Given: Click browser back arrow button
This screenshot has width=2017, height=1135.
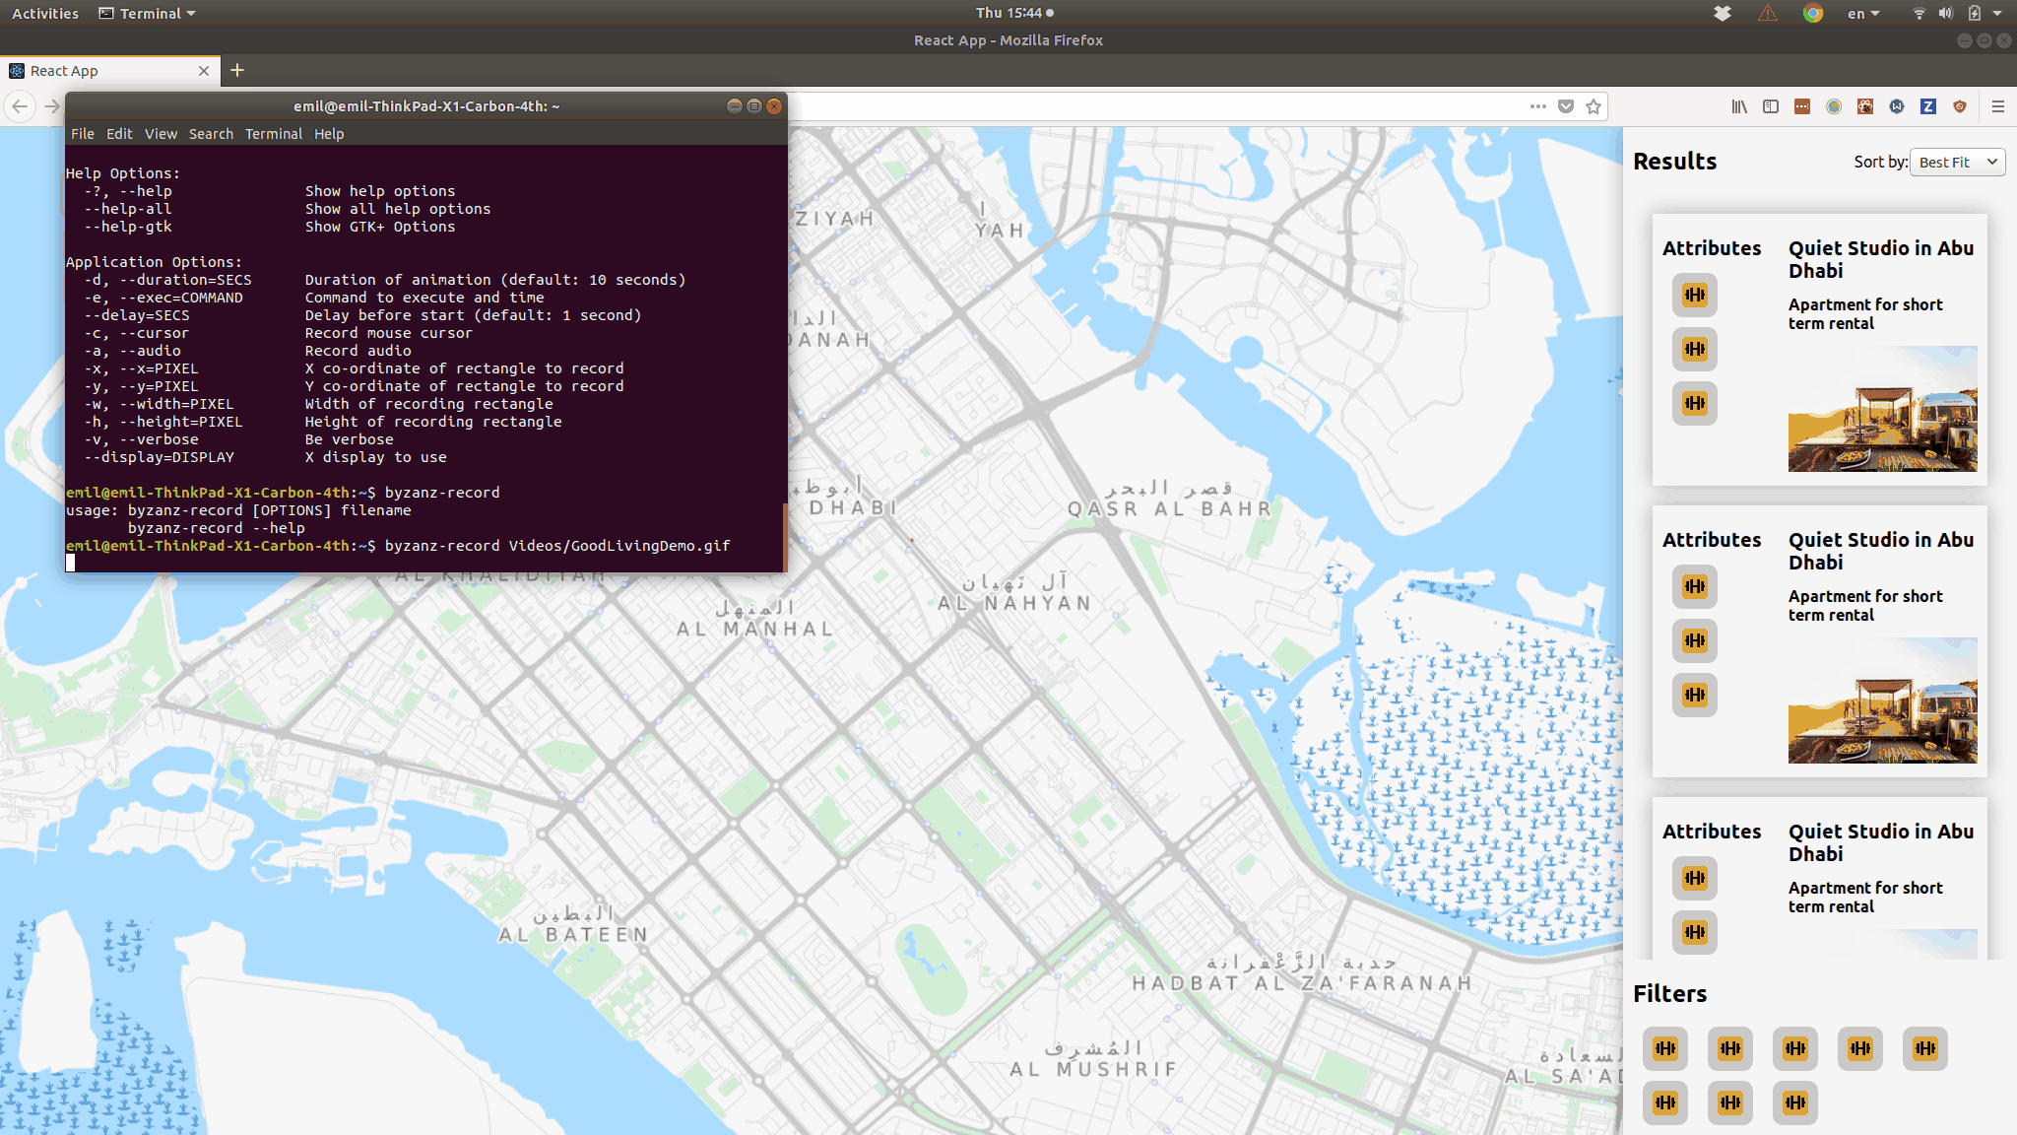Looking at the screenshot, I should coord(20,106).
